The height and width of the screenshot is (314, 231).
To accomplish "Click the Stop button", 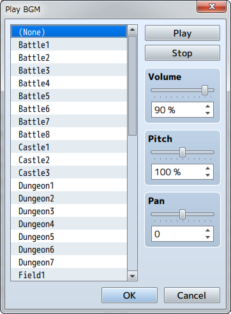I will (x=183, y=53).
